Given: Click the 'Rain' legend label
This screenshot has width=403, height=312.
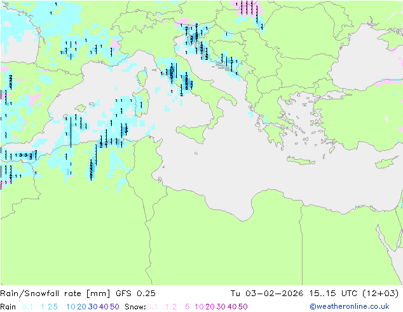Looking at the screenshot, I should pyautogui.click(x=8, y=307).
